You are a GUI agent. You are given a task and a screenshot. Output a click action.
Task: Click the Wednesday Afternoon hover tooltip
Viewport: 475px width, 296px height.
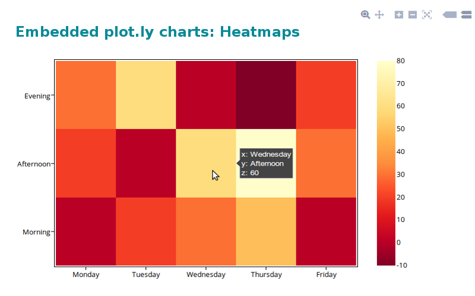point(266,163)
